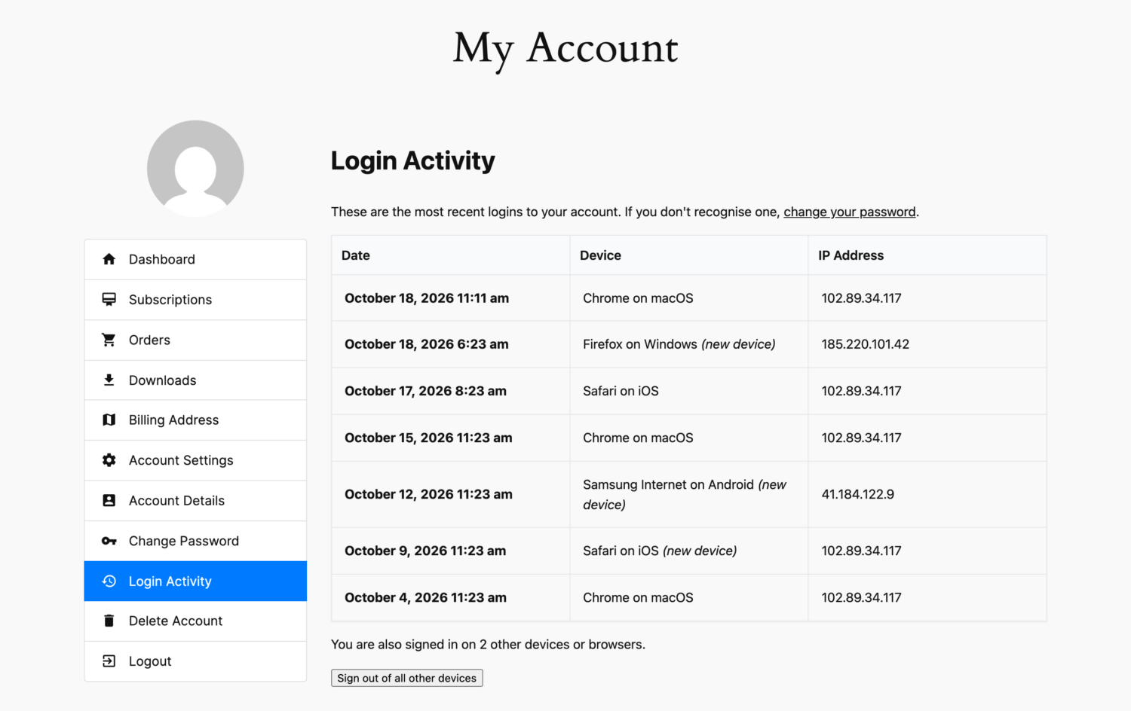Choose Delete Account label in sidebar
Screen dimensions: 1131x711
pos(176,621)
